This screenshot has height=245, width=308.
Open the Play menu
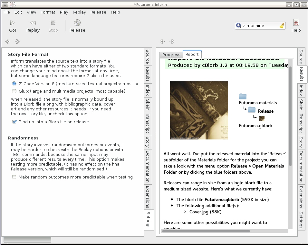point(64,12)
